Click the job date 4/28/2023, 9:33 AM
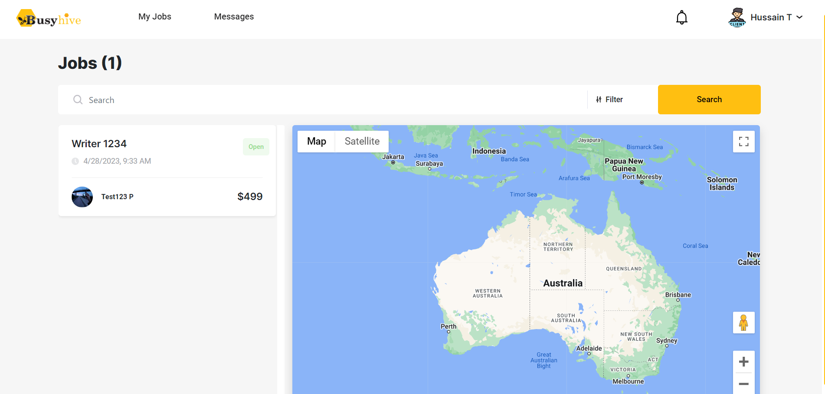Image resolution: width=825 pixels, height=394 pixels. [117, 161]
